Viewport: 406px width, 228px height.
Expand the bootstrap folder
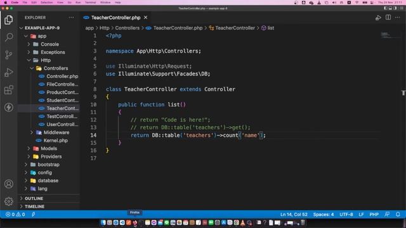49,164
